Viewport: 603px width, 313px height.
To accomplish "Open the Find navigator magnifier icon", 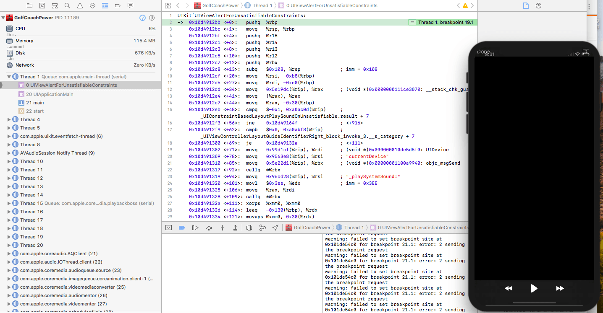I will tap(67, 5).
